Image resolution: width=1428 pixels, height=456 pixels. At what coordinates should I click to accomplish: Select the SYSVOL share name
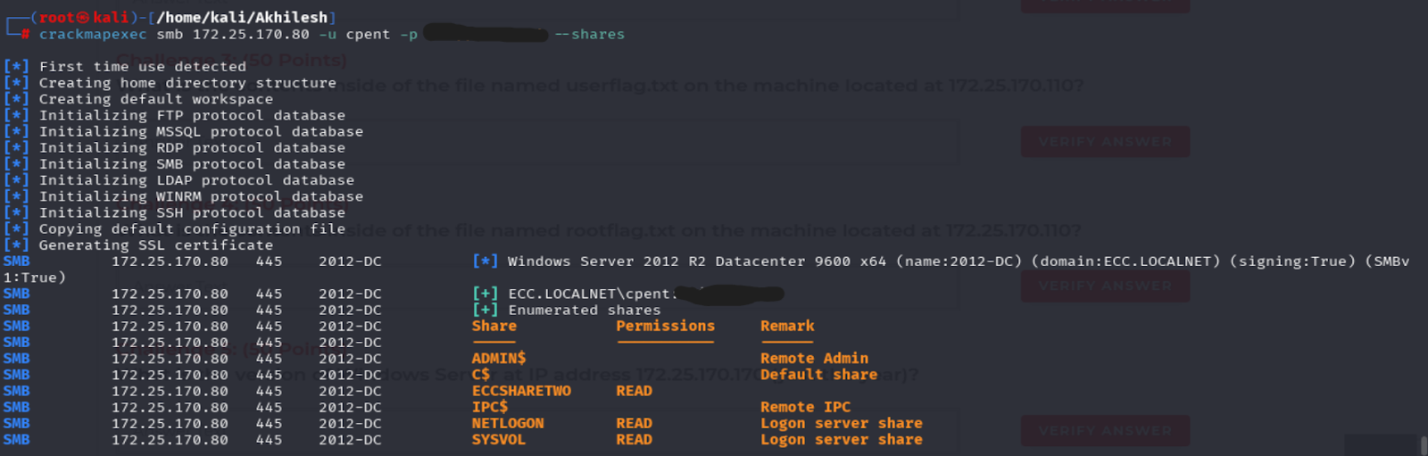498,440
